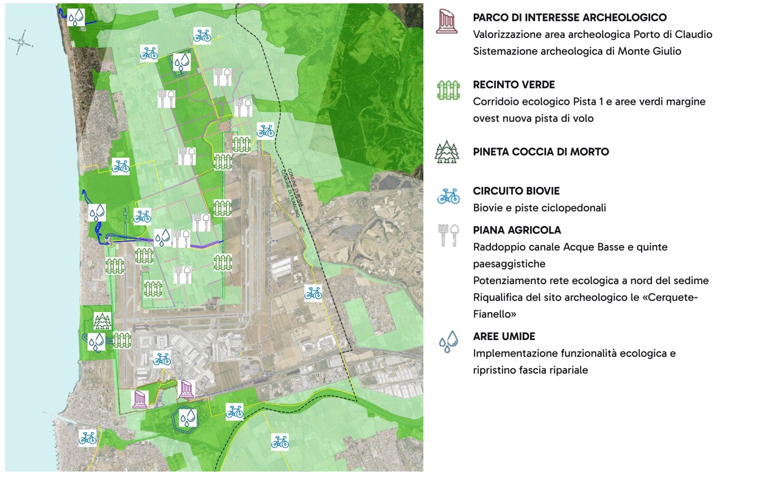Click the bicycle icon just above the two column icons
778x482 pixels.
click(x=162, y=358)
